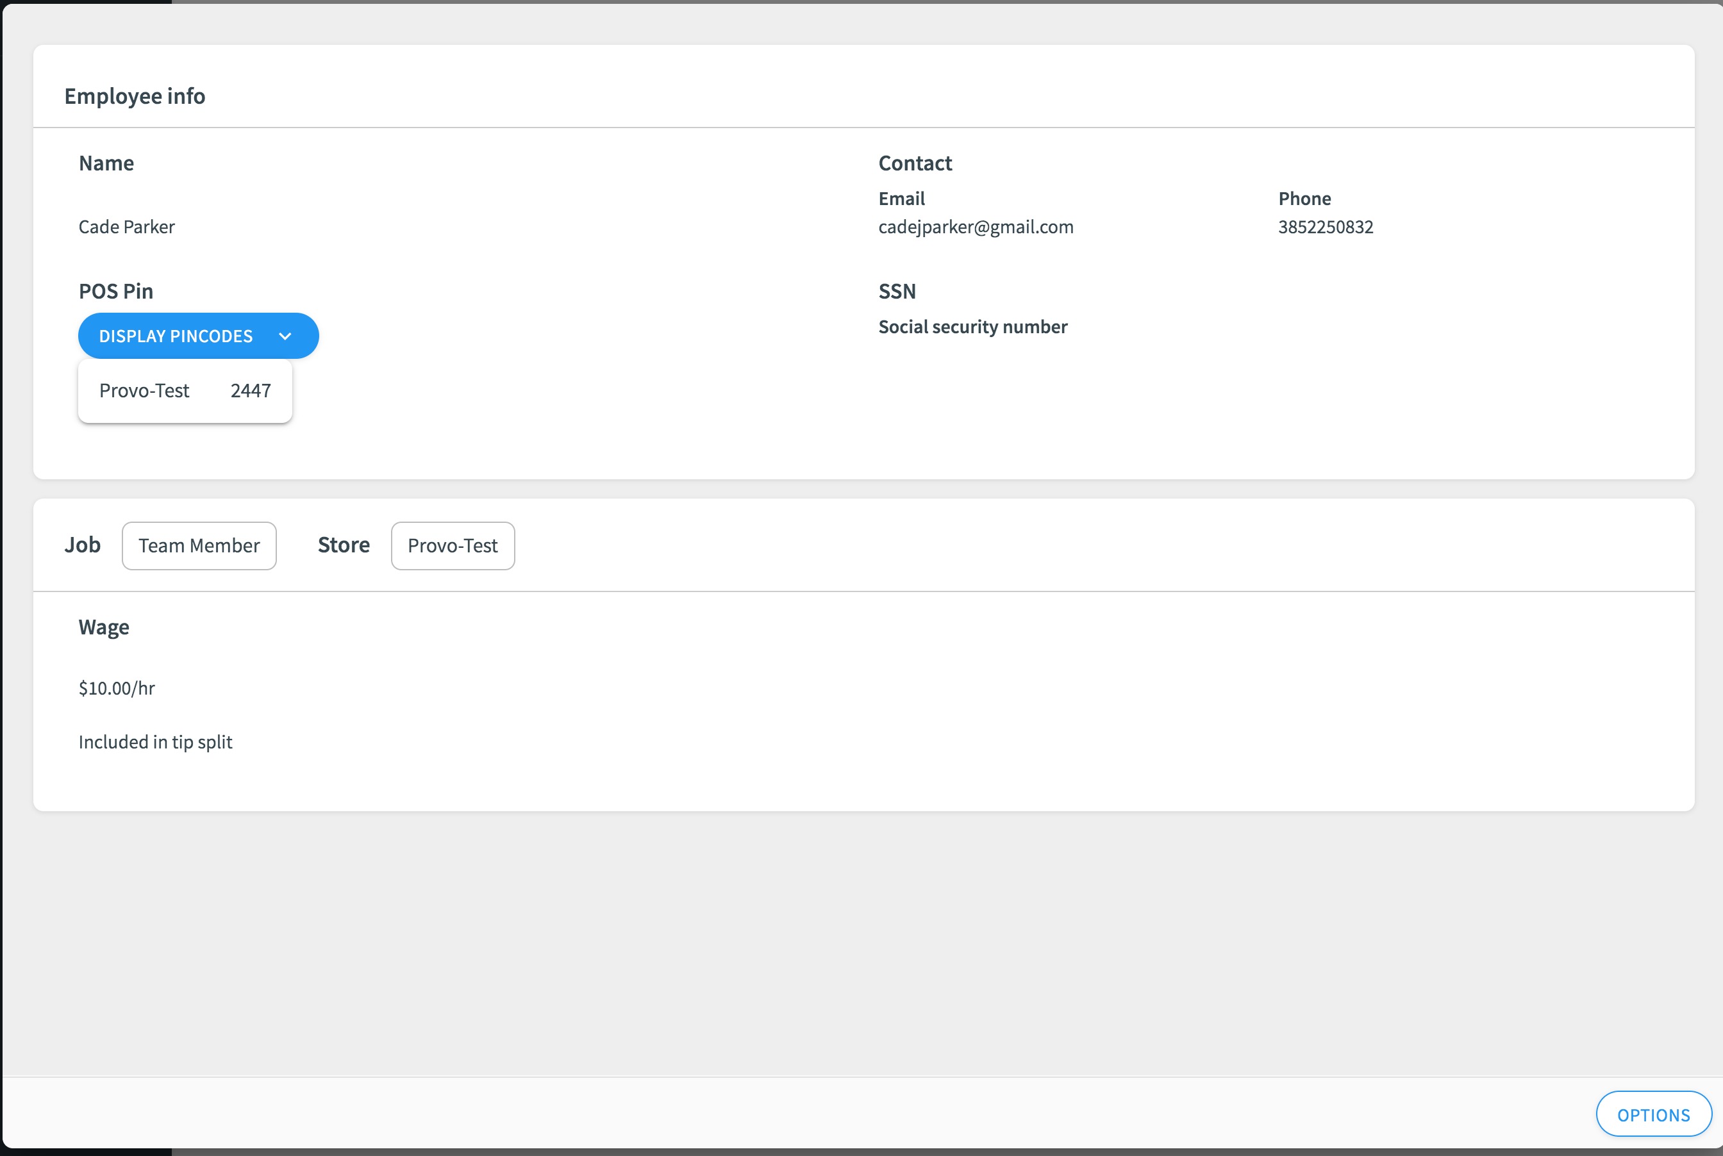Viewport: 1723px width, 1156px height.
Task: Click the Social security number label
Action: click(x=972, y=327)
